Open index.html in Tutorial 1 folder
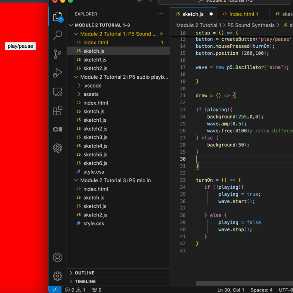The width and height of the screenshot is (293, 293). coord(118,42)
